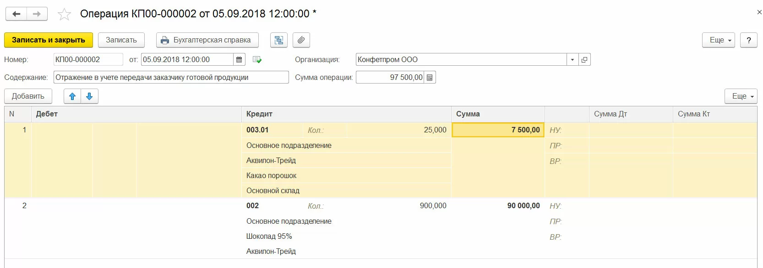Open selected organization form icon
Image resolution: width=763 pixels, height=268 pixels.
(584, 60)
